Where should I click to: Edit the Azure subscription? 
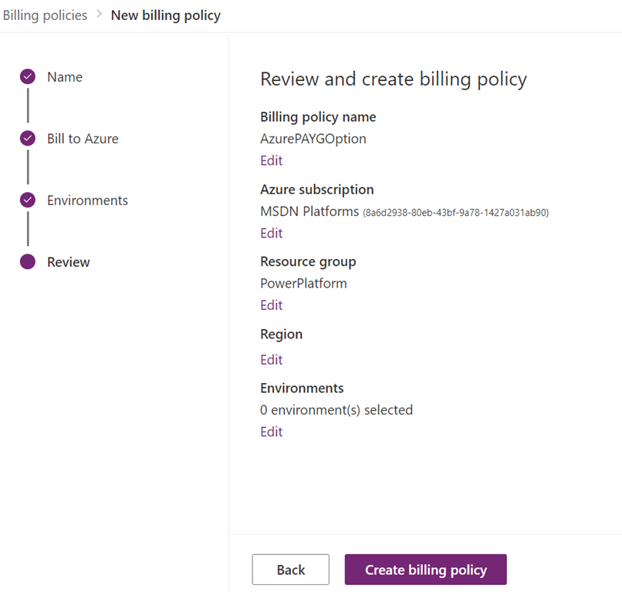tap(272, 233)
